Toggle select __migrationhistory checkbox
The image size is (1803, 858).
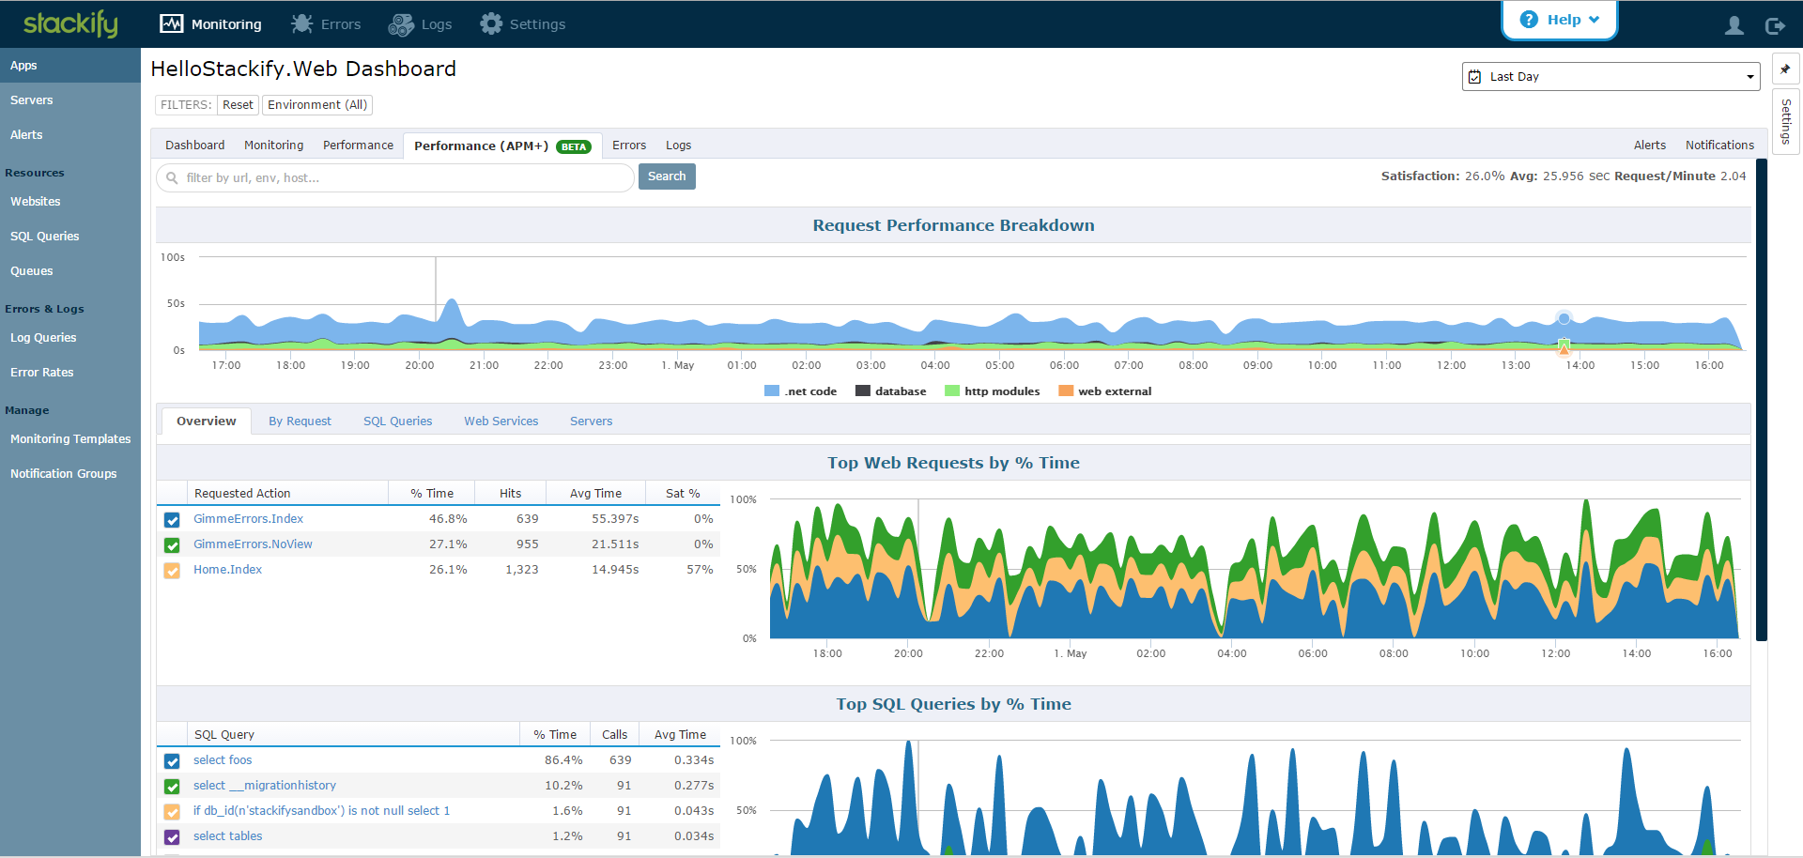click(172, 787)
